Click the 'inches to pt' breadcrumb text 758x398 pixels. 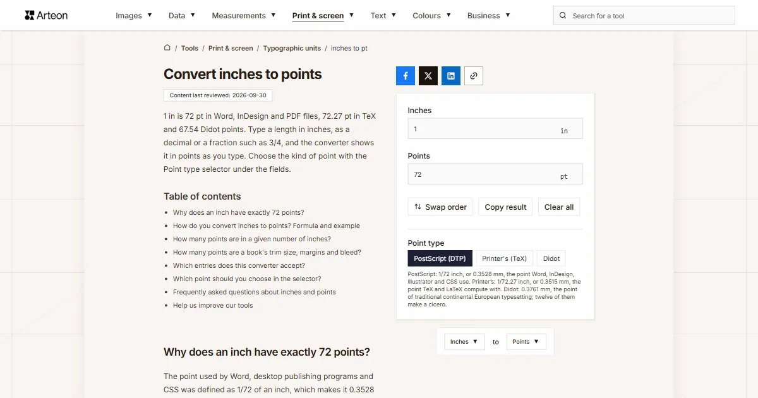click(349, 48)
